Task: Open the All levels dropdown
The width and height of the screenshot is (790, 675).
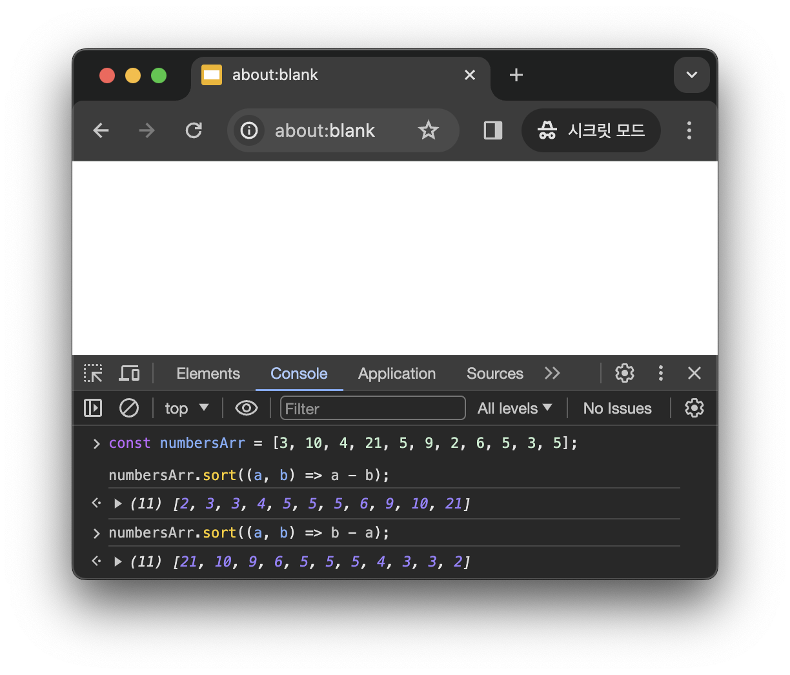Action: pos(514,408)
